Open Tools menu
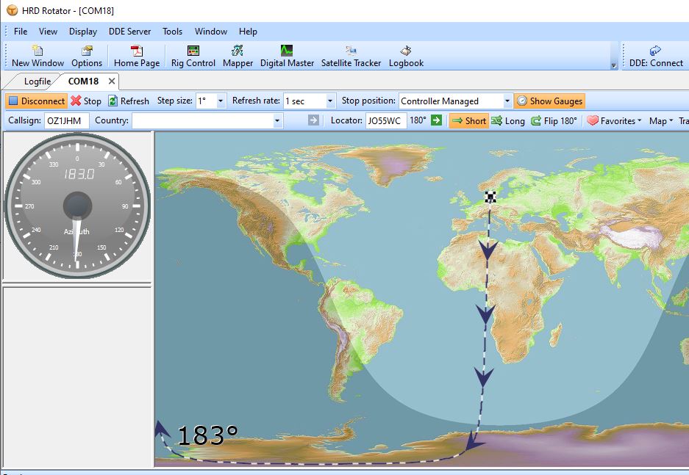The height and width of the screenshot is (475, 689). (x=172, y=31)
